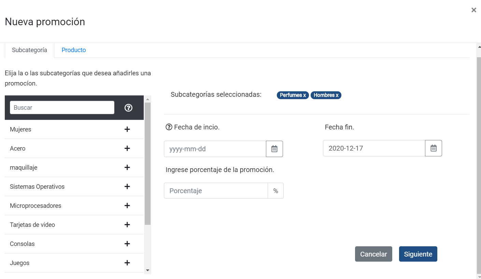Click the subcategory list scrollbar down arrow

point(147,270)
